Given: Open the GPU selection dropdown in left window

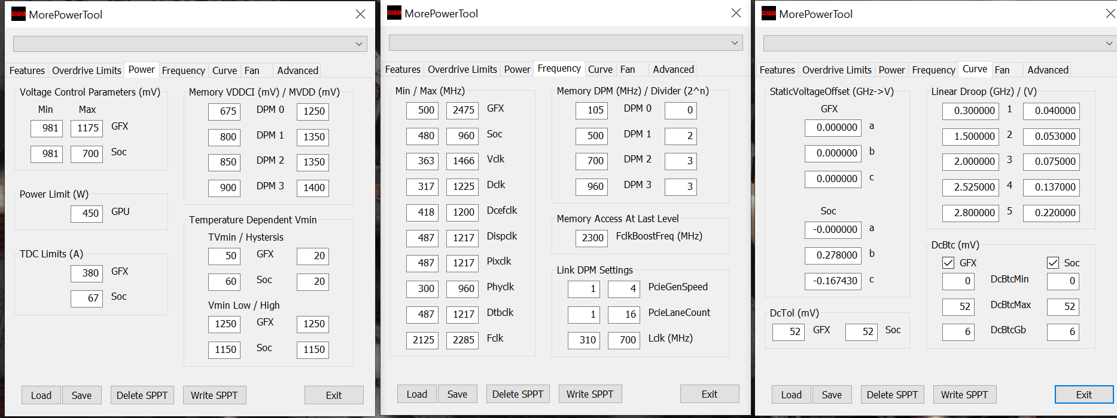Looking at the screenshot, I should coord(190,44).
